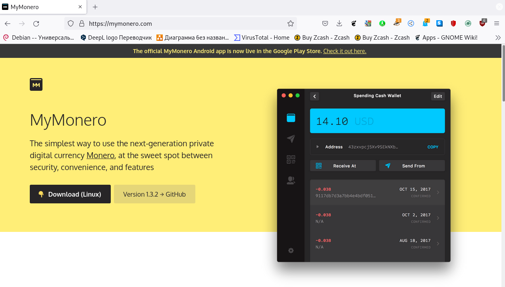The image size is (505, 287).
Task: Bookmark this page with the star icon
Action: pyautogui.click(x=291, y=24)
